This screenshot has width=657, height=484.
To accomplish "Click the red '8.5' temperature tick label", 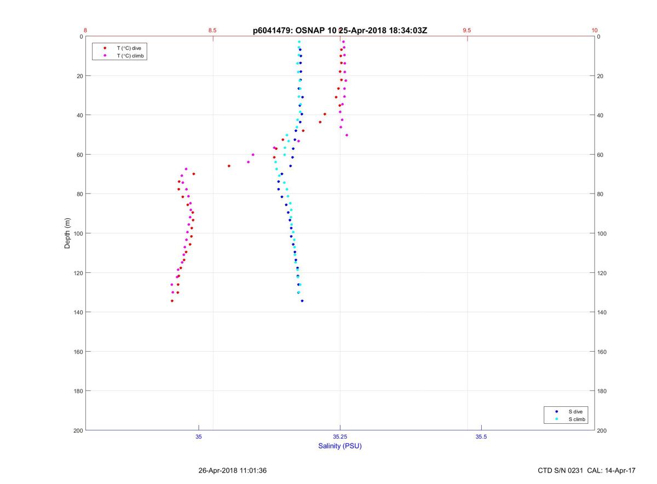I will tap(212, 31).
